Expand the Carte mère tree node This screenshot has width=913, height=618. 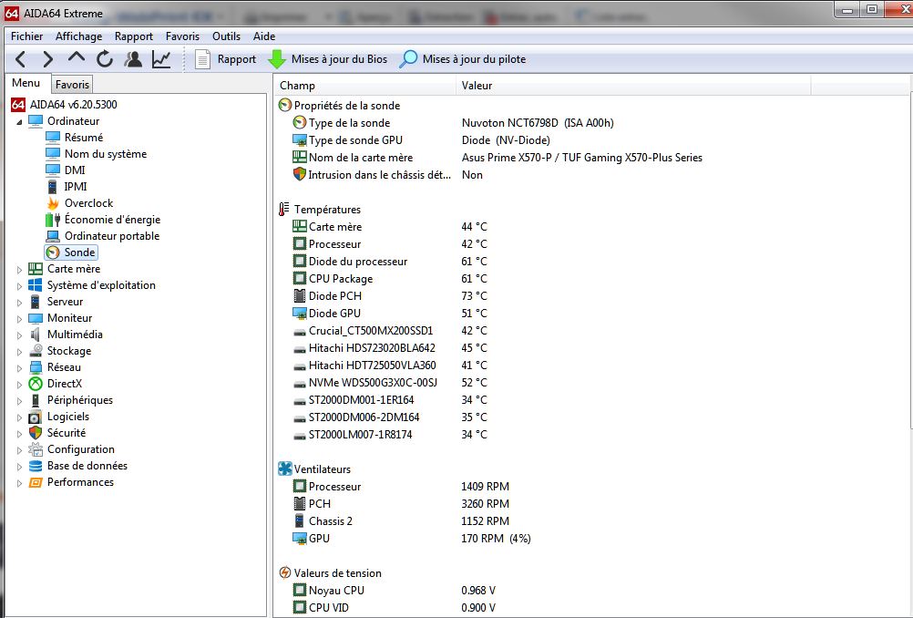[19, 270]
